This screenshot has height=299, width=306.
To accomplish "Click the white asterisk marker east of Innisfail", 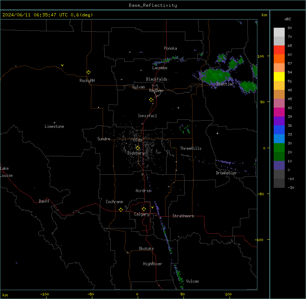I will pos(178,108).
